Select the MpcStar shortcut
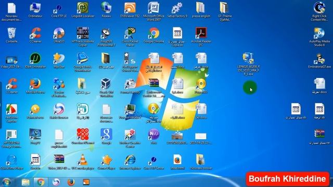This screenshot has height=187, width=333. [59, 61]
